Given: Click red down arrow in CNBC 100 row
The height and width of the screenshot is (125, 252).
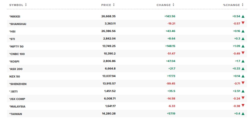Looking at the screenshot, I should pos(243,53).
